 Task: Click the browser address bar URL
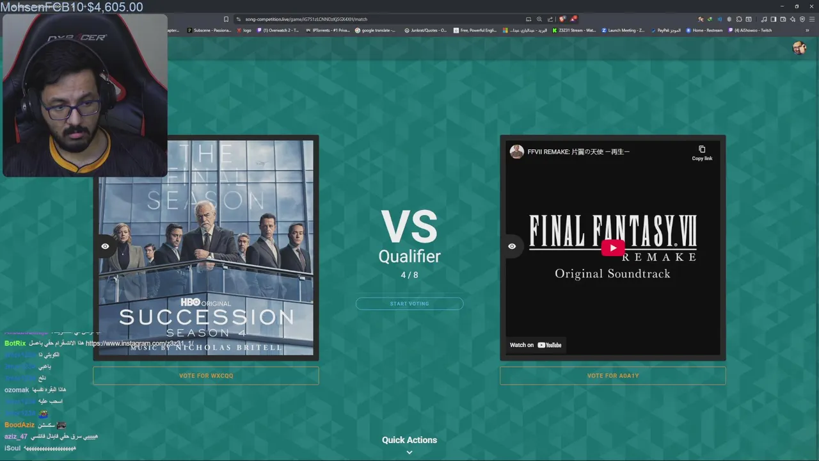(306, 19)
